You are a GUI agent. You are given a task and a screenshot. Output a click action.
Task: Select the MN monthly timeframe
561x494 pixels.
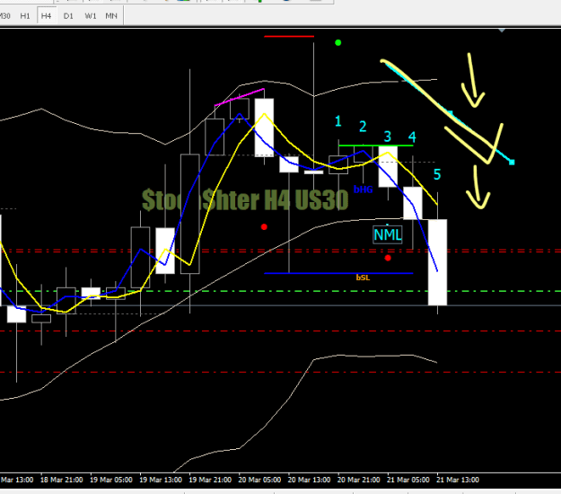click(x=111, y=16)
